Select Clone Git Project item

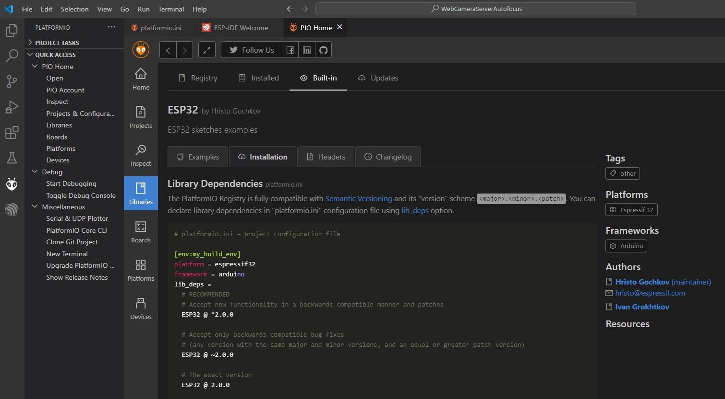72,242
